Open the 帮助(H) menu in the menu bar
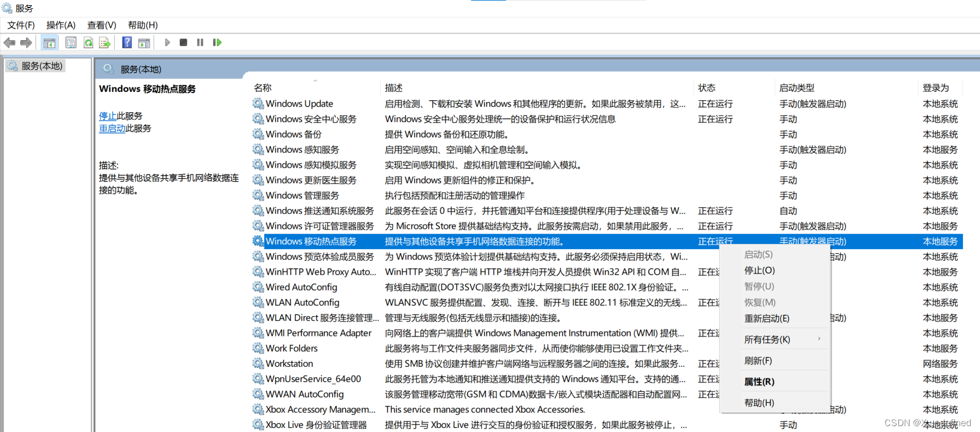 (x=143, y=25)
